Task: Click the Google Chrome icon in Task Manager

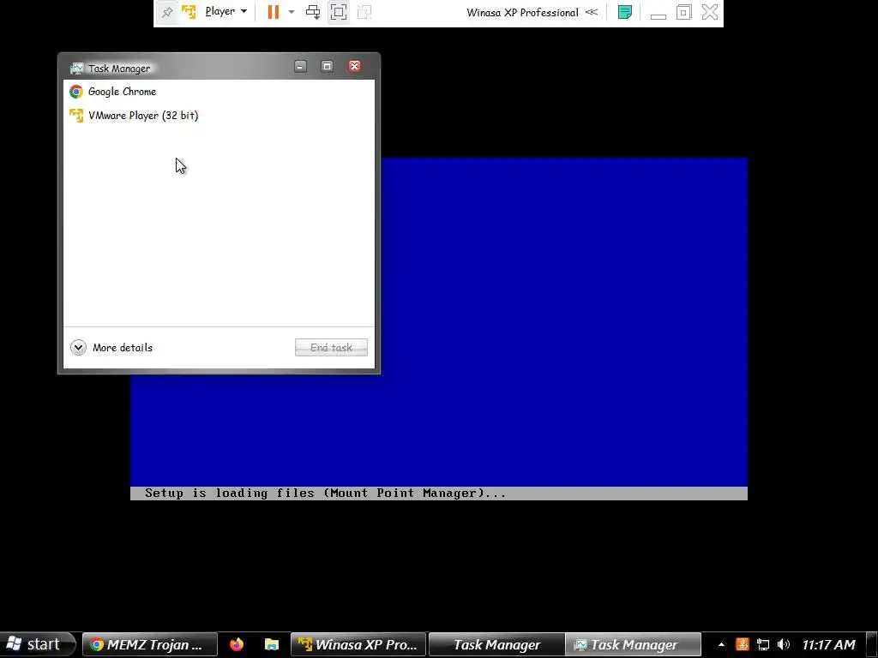Action: [76, 91]
